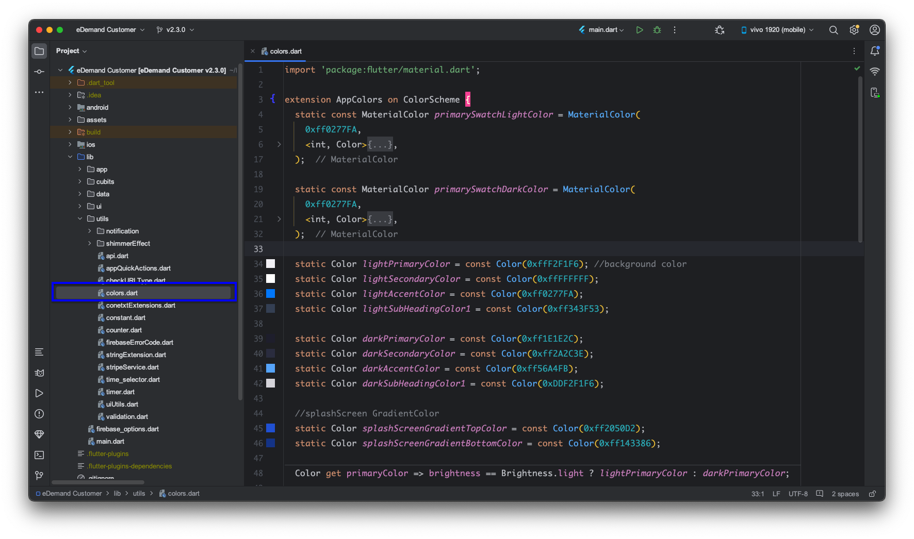The height and width of the screenshot is (539, 914).
Task: Open the Problems view in the left sidebar
Action: point(39,414)
